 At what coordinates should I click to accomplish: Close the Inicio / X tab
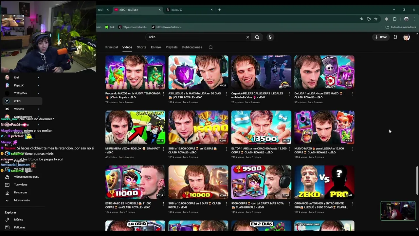[x=212, y=10]
